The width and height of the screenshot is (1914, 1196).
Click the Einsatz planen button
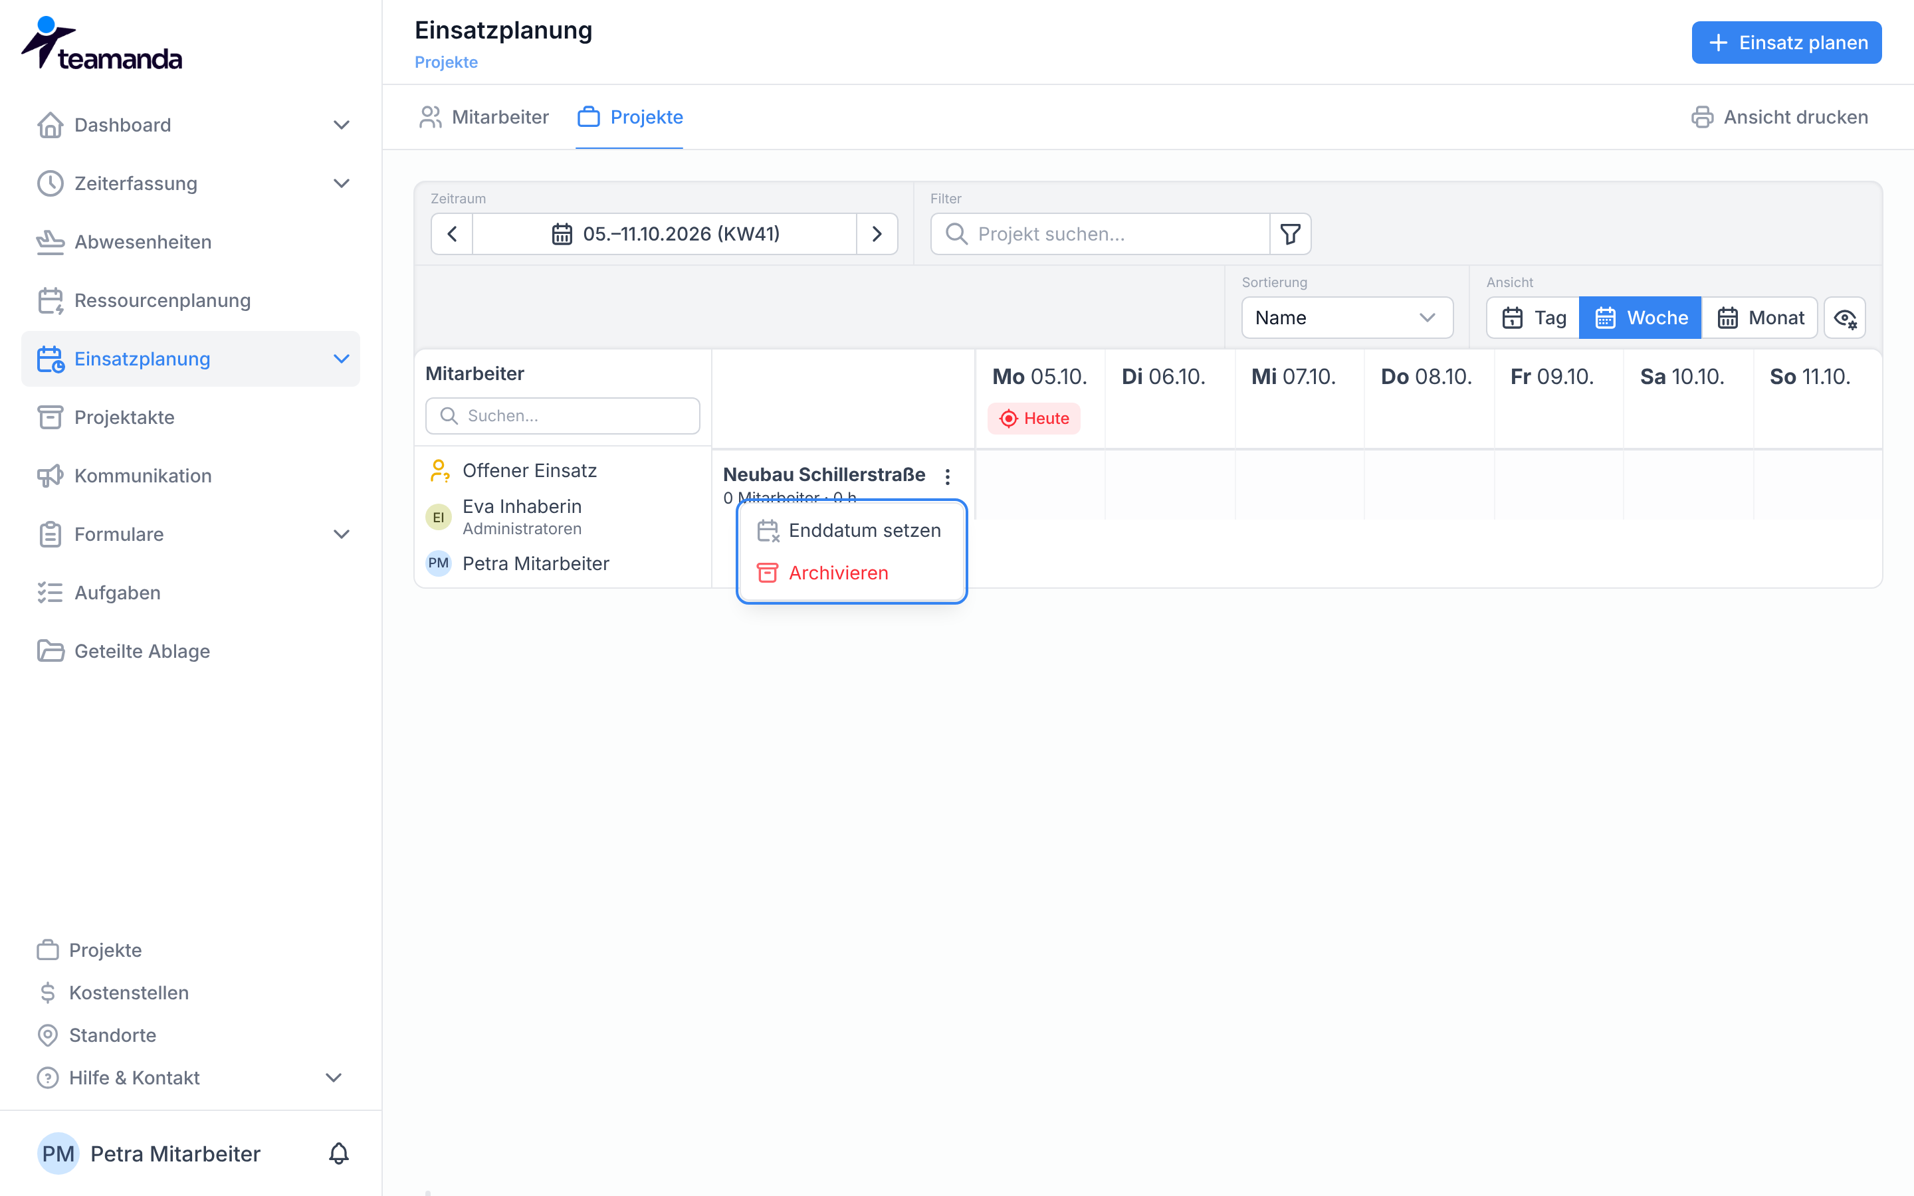(1786, 43)
